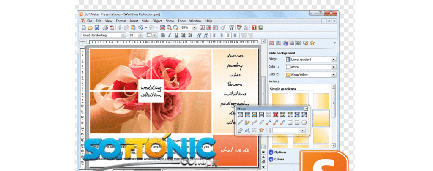Insert TextArt with the blue A icon
Screen dimensions: 433x171
point(247,130)
